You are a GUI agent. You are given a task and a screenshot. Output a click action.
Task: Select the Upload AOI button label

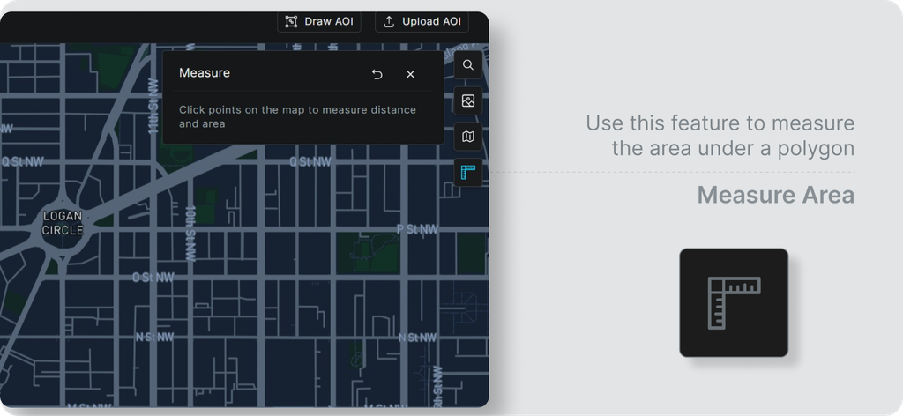click(432, 21)
